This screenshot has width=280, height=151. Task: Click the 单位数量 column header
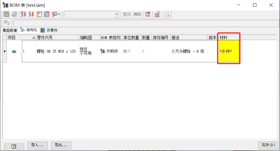(x=132, y=38)
